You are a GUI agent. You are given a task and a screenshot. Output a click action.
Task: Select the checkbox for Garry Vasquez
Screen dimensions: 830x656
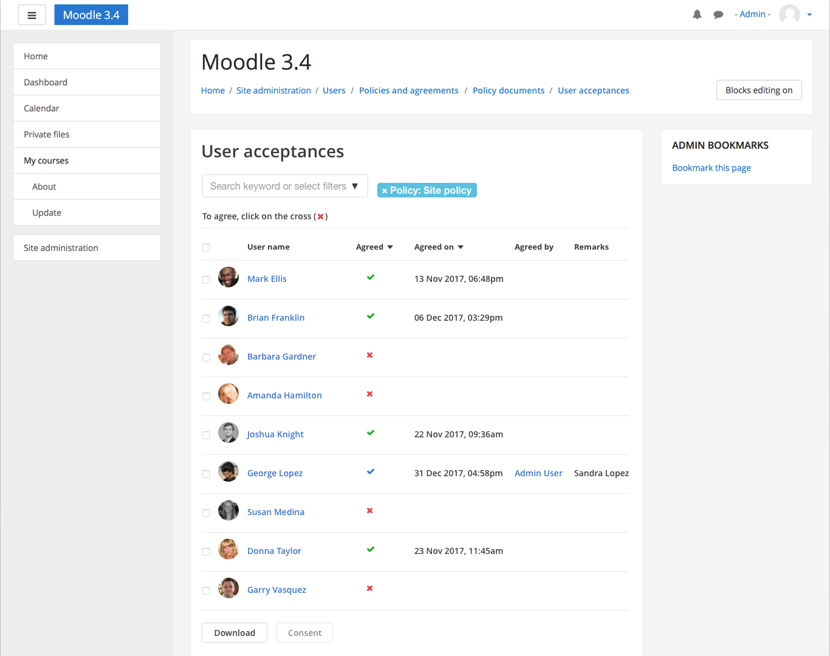click(x=207, y=591)
